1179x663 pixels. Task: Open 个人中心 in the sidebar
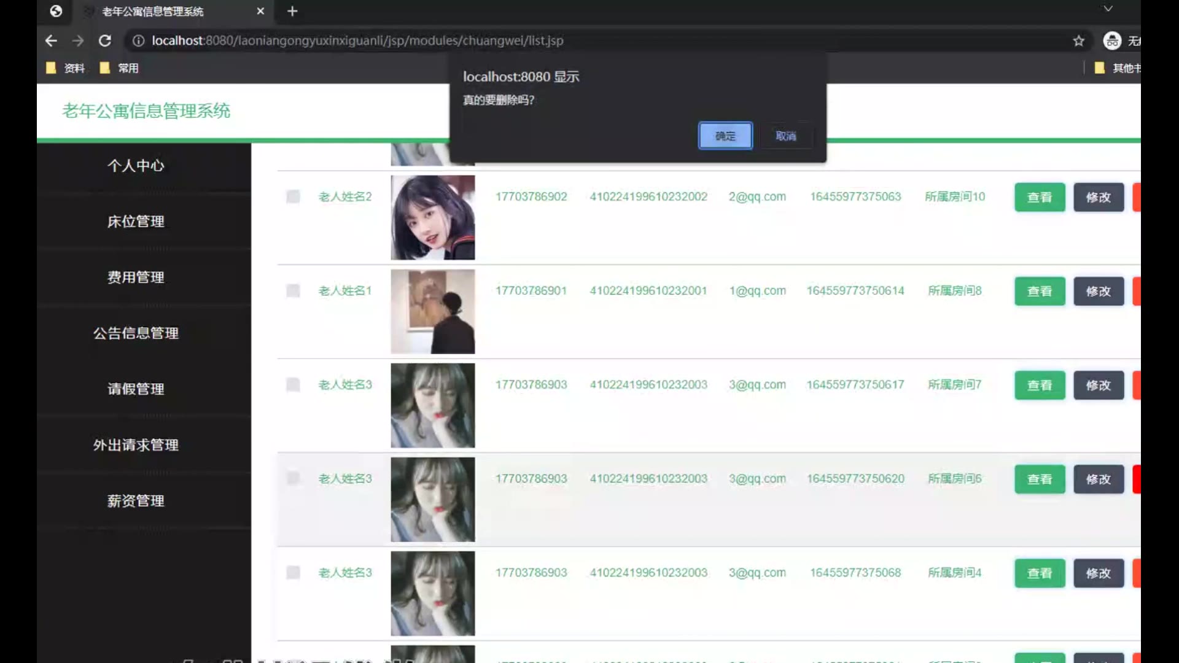(136, 166)
